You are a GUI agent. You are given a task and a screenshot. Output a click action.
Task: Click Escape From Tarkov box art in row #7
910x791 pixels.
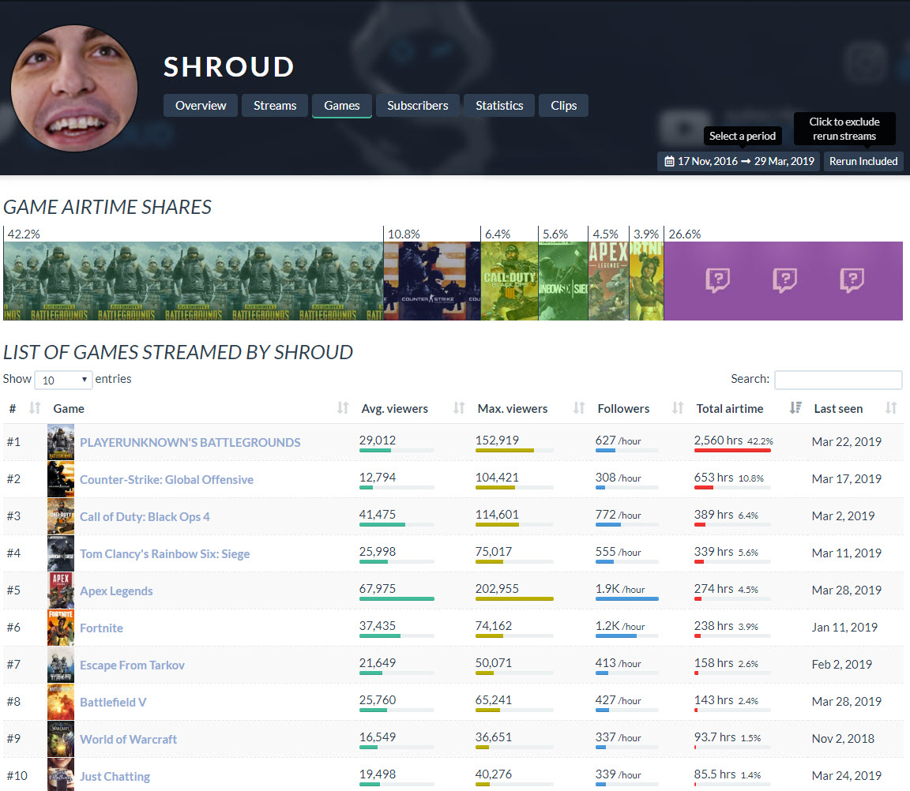click(61, 665)
